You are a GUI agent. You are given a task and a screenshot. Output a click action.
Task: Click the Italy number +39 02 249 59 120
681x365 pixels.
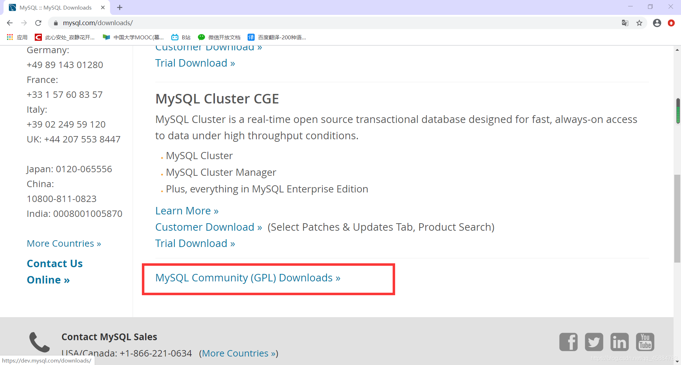[66, 124]
